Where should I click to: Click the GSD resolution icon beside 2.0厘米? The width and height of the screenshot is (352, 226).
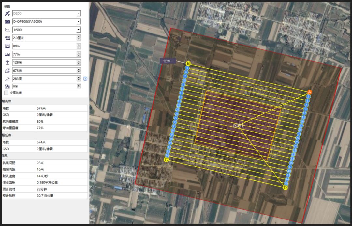pyautogui.click(x=7, y=38)
